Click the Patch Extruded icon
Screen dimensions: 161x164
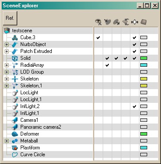click(15, 51)
